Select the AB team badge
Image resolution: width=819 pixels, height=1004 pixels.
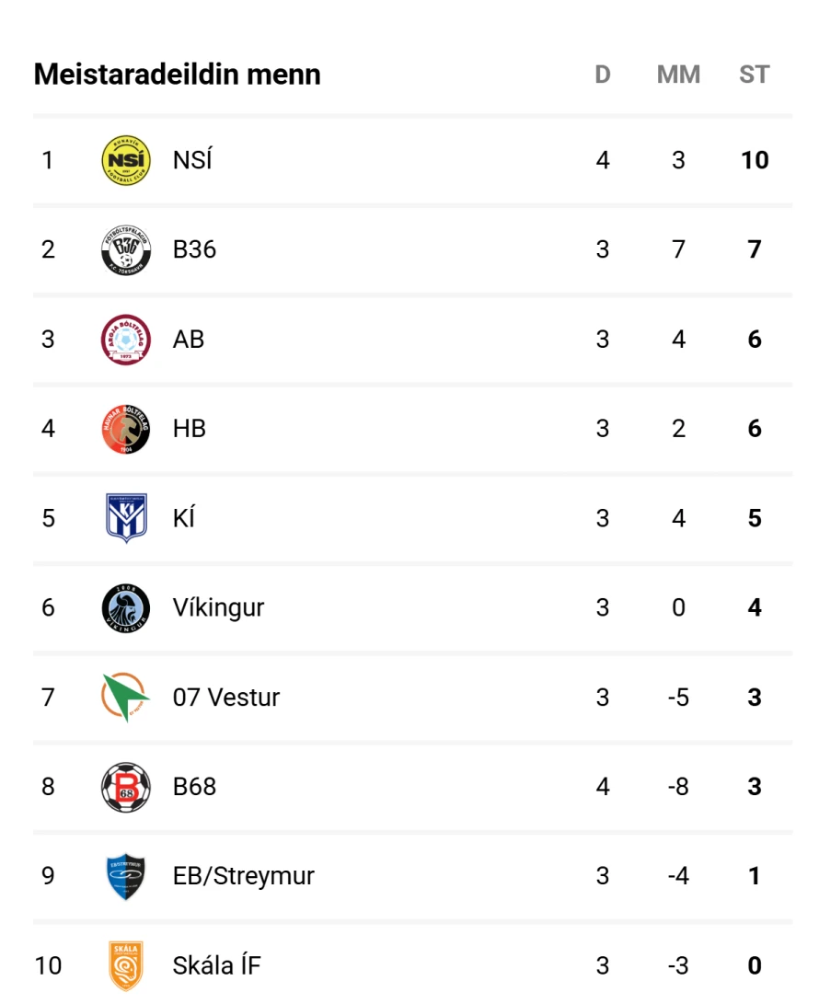(x=125, y=340)
